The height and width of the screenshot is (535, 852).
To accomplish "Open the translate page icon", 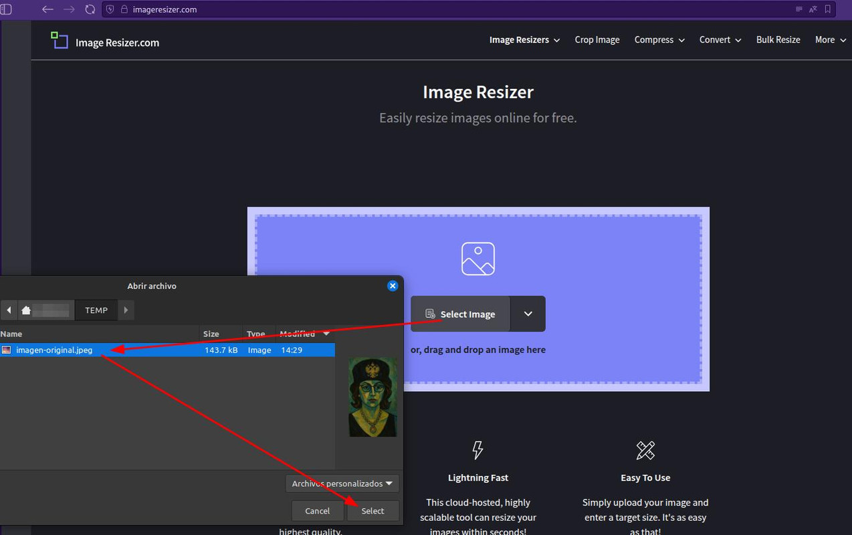I will point(813,9).
